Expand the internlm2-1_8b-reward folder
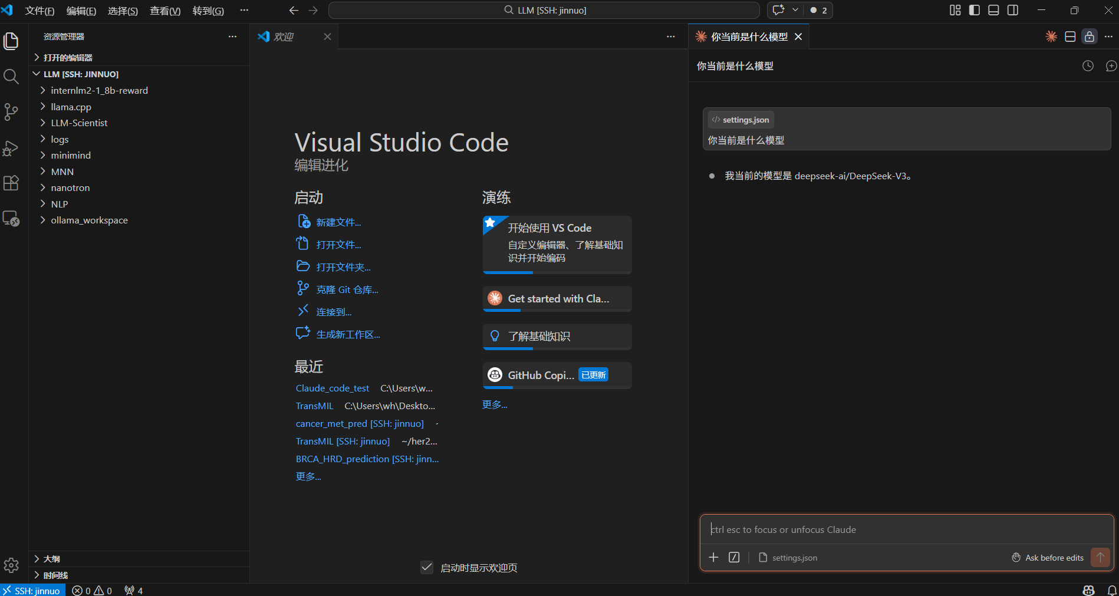 (x=139, y=90)
